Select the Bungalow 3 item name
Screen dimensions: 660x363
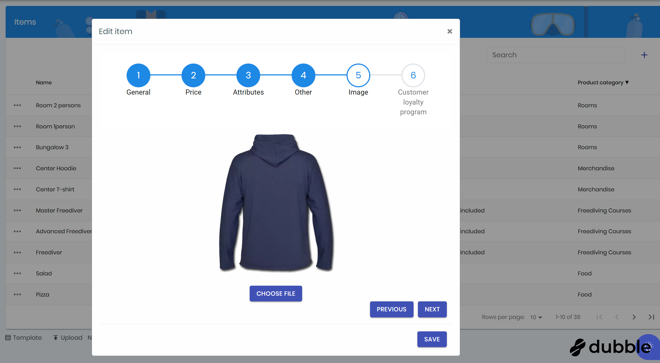pos(52,147)
